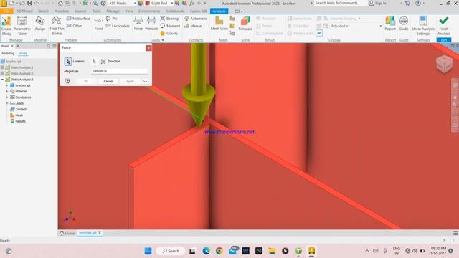The height and width of the screenshot is (258, 459).
Task: Open the ABS Plastic material dropdown
Action: 135,3
